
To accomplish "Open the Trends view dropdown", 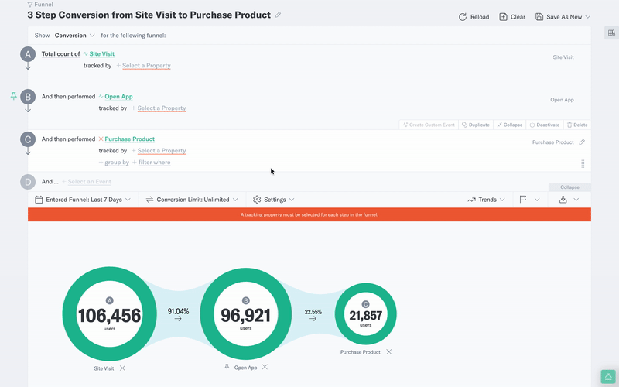I will [x=487, y=200].
